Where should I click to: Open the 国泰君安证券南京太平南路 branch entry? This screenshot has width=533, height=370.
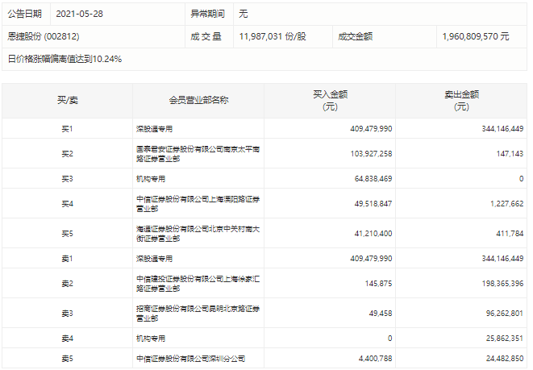pos(198,153)
